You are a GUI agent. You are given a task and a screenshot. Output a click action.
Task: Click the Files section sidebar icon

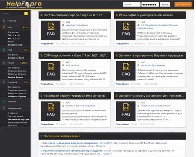coord(4,50)
